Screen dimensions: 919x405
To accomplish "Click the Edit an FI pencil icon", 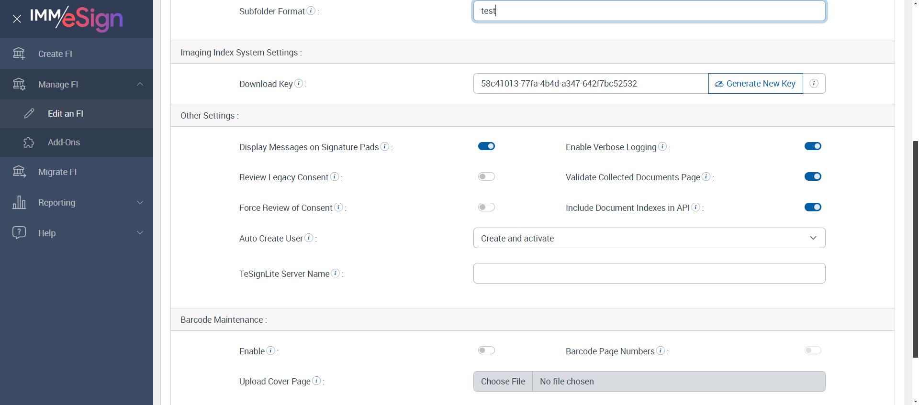I will pos(29,113).
